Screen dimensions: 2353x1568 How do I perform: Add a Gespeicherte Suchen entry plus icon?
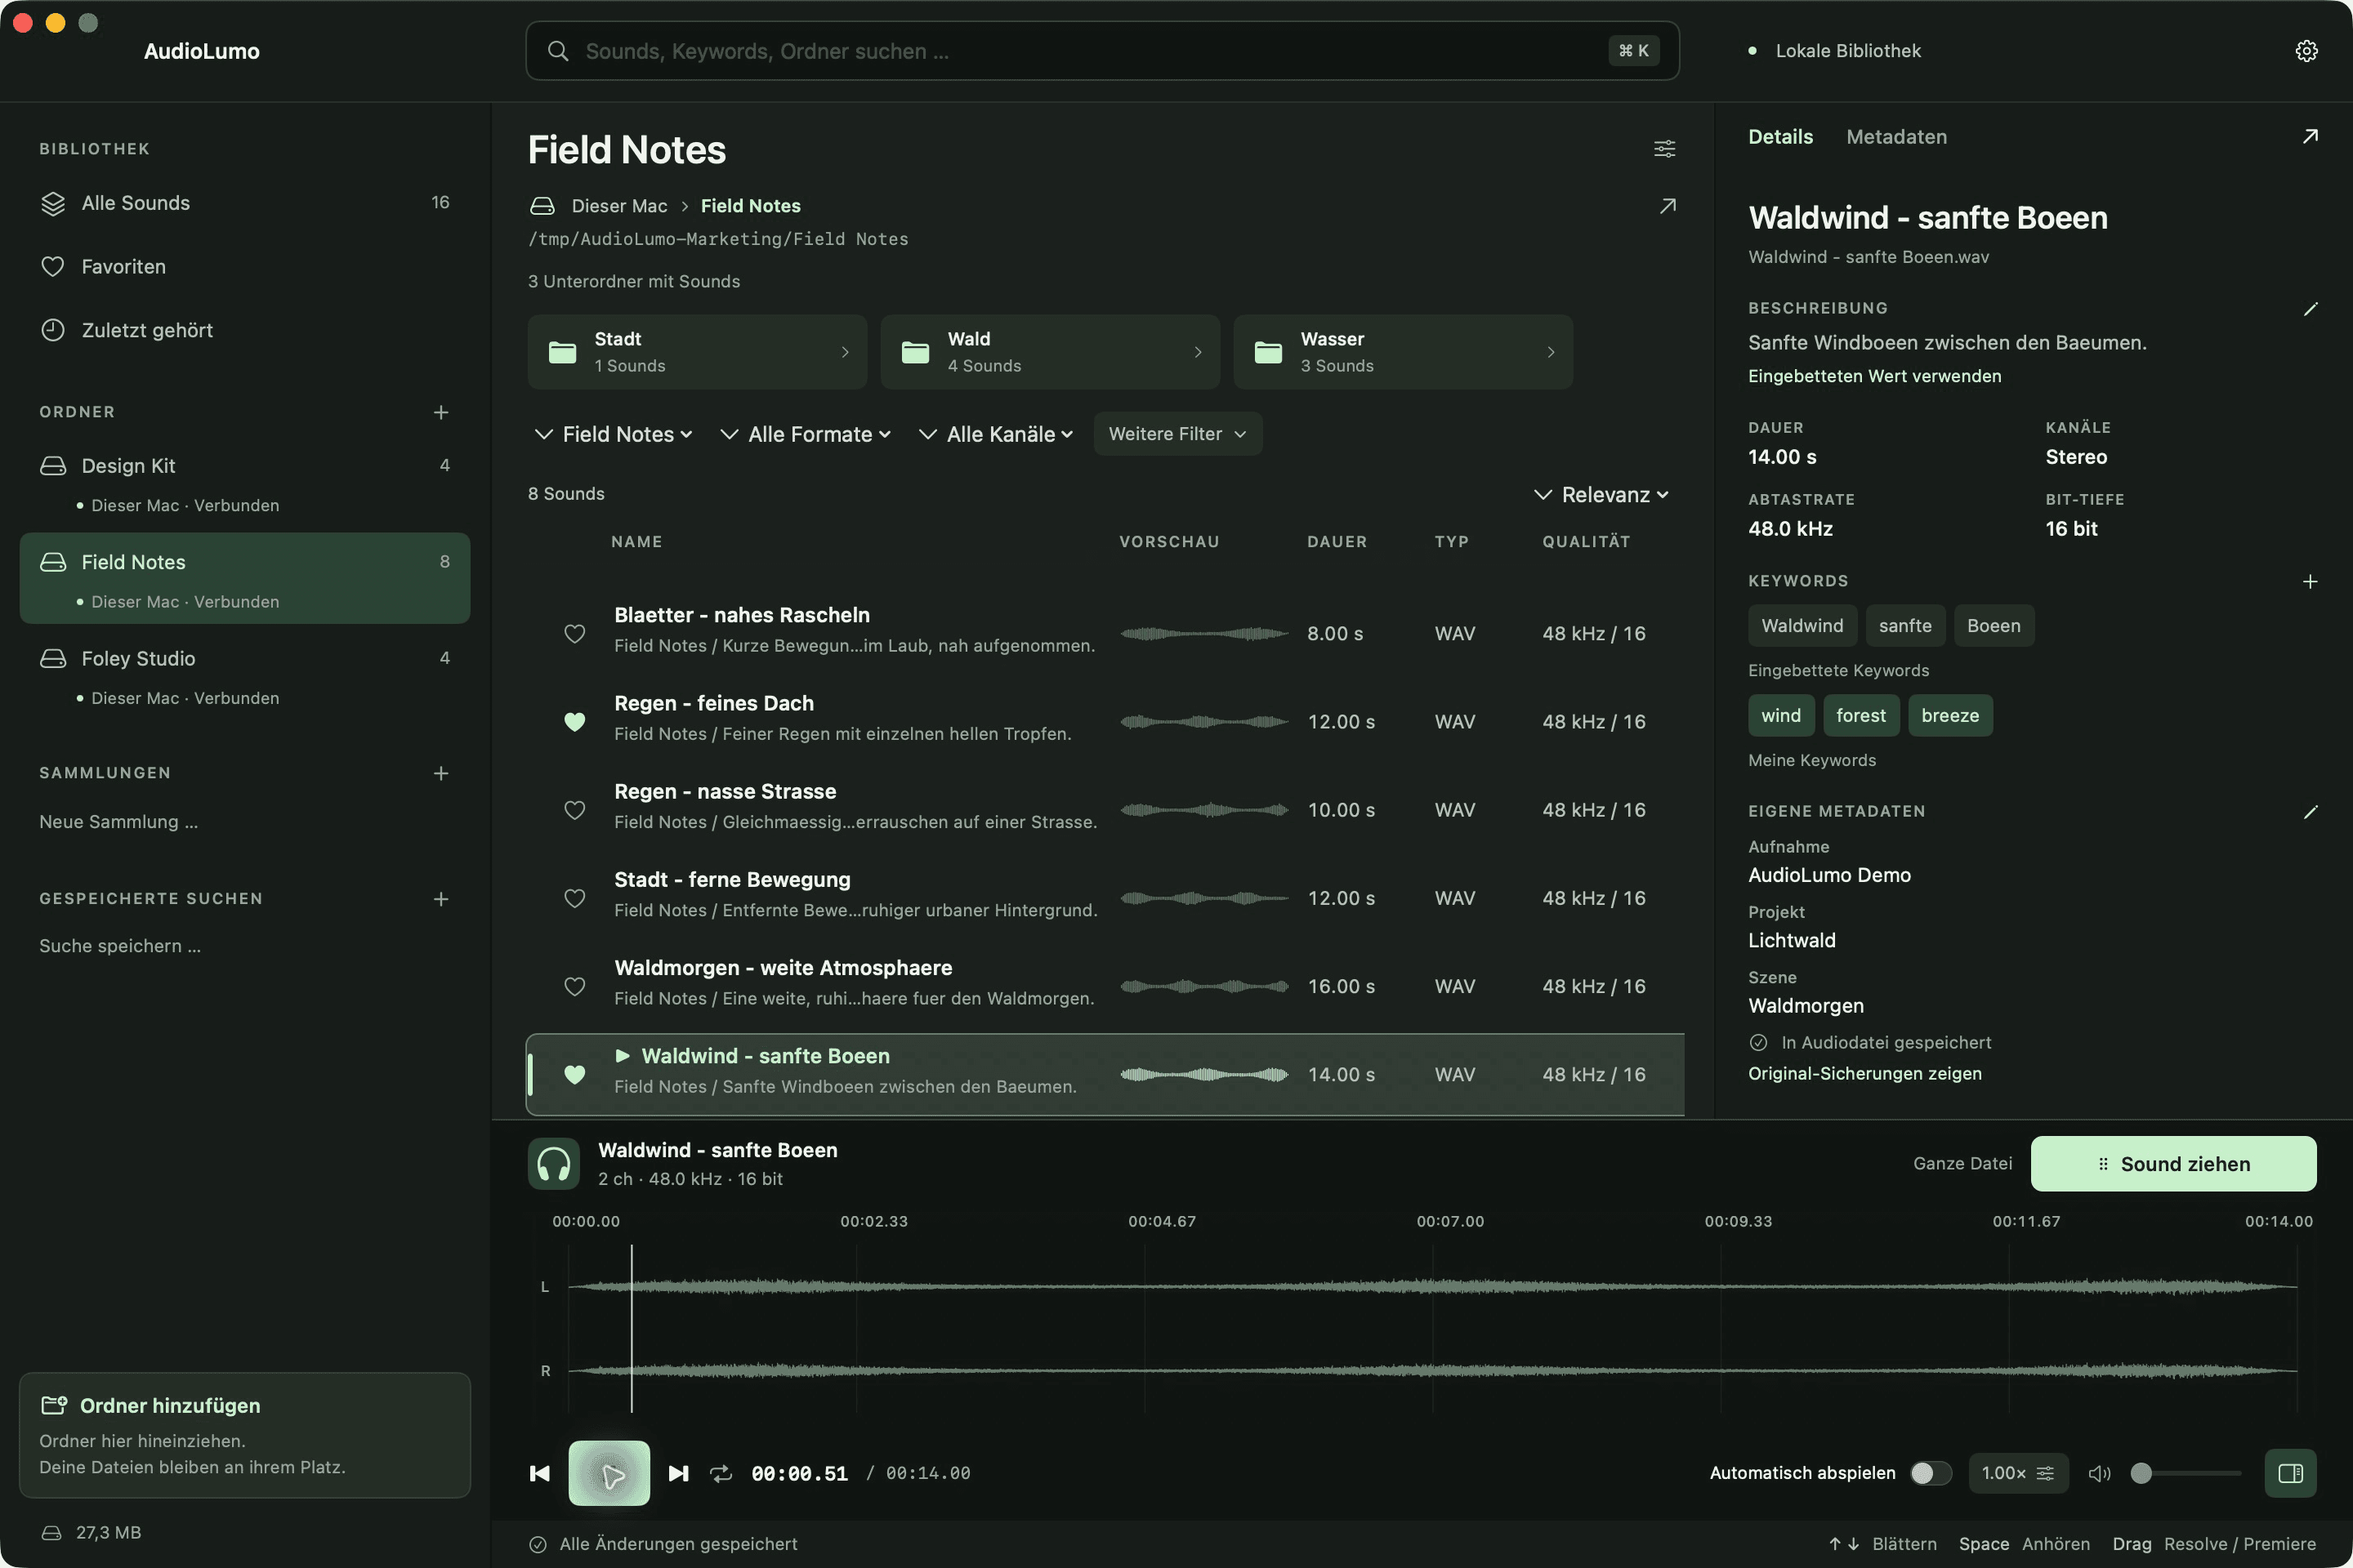440,899
